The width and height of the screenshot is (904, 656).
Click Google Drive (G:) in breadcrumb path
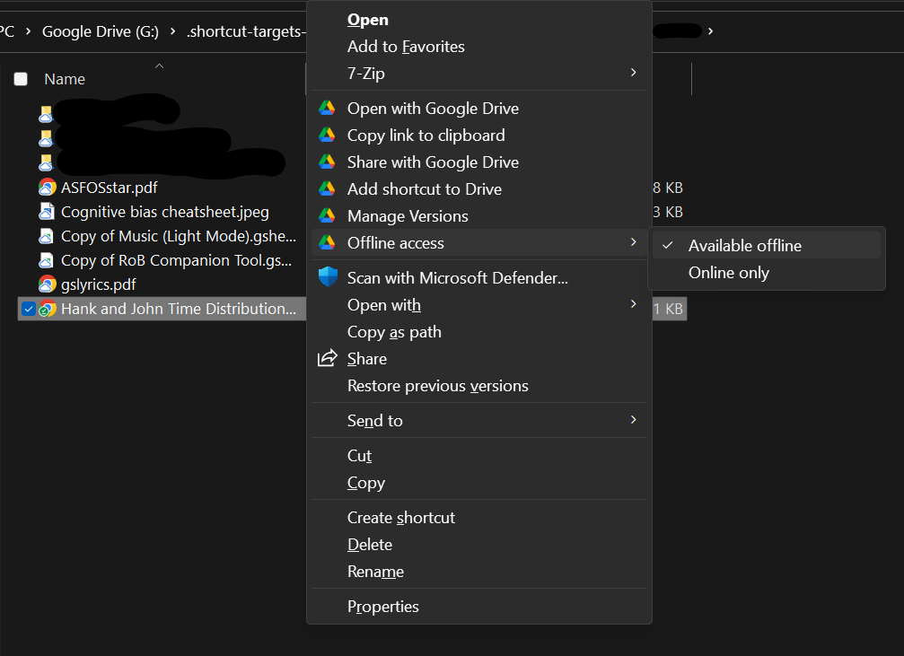pyautogui.click(x=100, y=31)
